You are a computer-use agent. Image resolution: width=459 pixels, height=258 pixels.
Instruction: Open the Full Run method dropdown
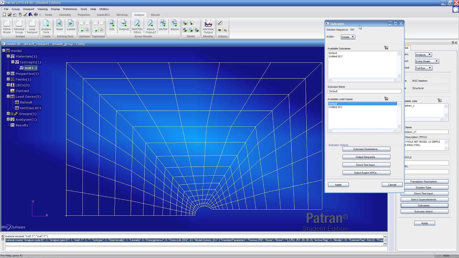pyautogui.click(x=423, y=68)
